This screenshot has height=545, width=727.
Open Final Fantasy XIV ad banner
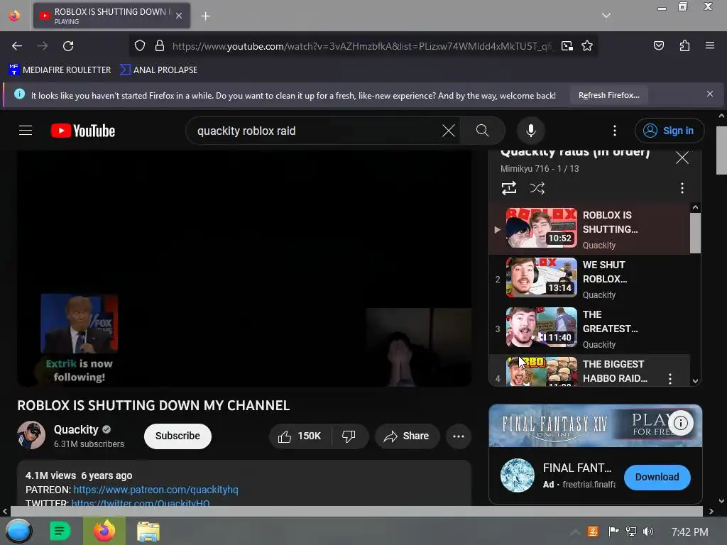point(595,426)
